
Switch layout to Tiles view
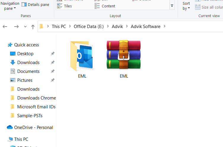(x=64, y=6)
